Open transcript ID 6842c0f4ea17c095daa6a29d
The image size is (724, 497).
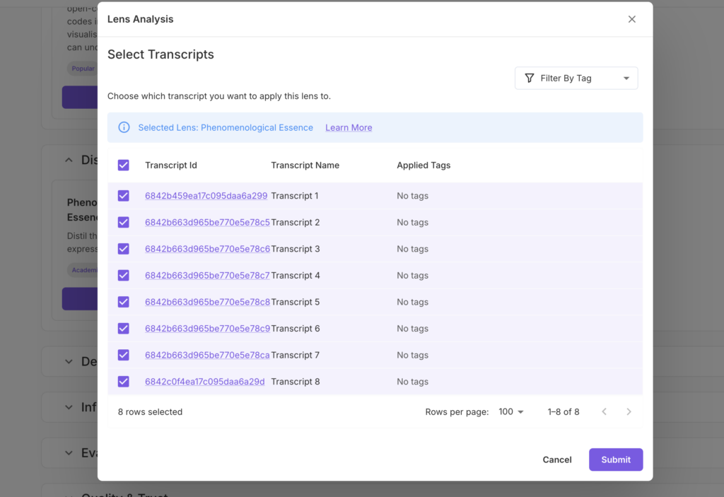pyautogui.click(x=204, y=382)
